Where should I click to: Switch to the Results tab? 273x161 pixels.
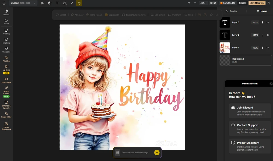[x=231, y=11]
